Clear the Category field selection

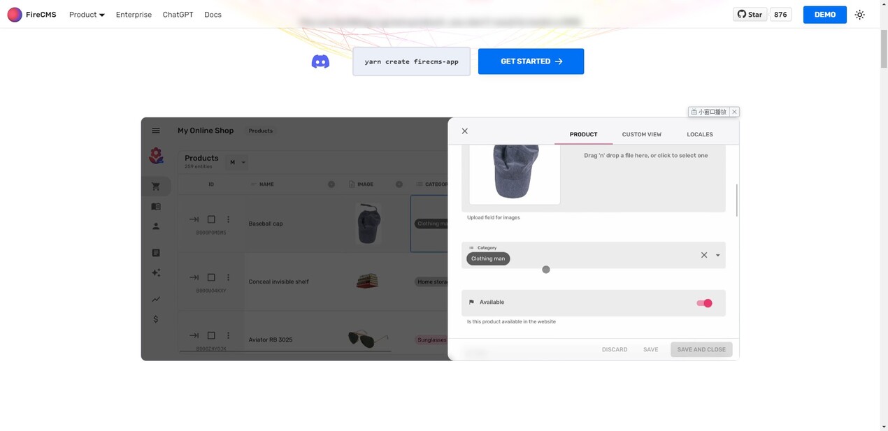click(x=703, y=255)
